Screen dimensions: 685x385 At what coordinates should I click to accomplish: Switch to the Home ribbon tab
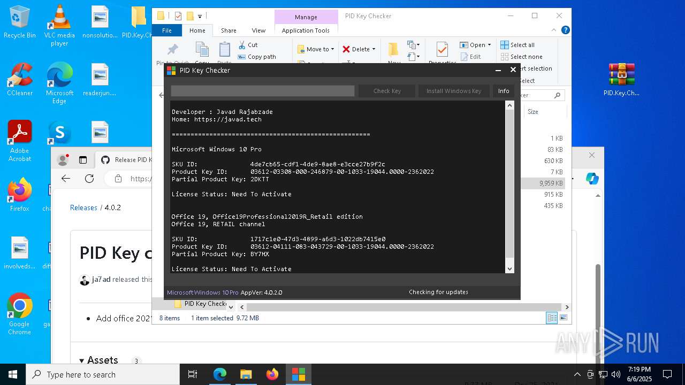pos(197,30)
